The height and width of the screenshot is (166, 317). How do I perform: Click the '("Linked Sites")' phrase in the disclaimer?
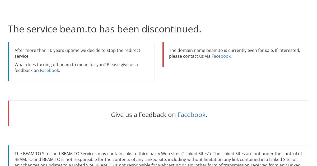[197, 154]
